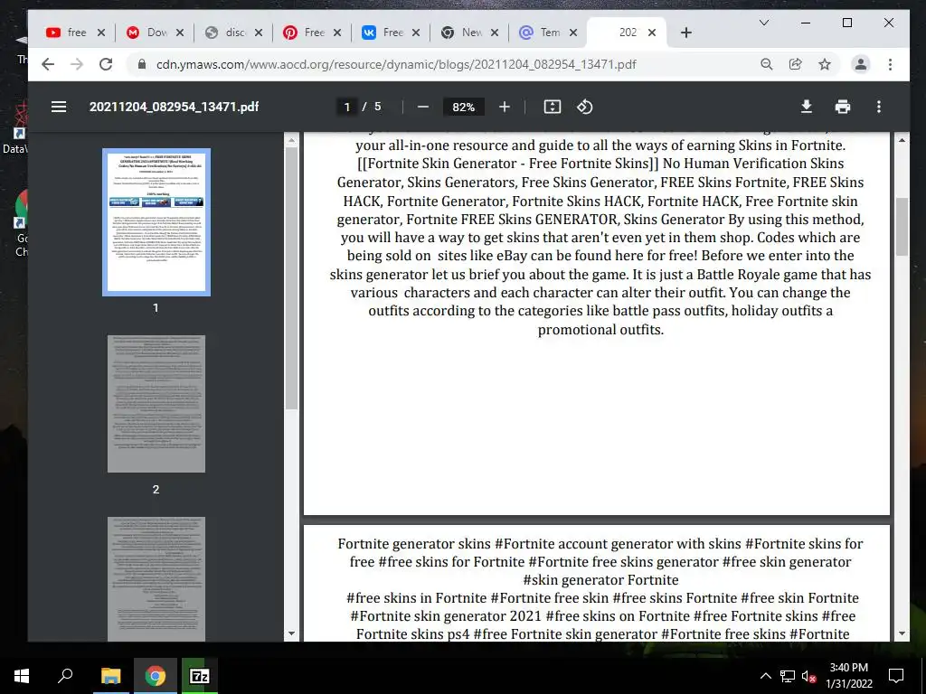Click the fit to page icon

pyautogui.click(x=553, y=107)
